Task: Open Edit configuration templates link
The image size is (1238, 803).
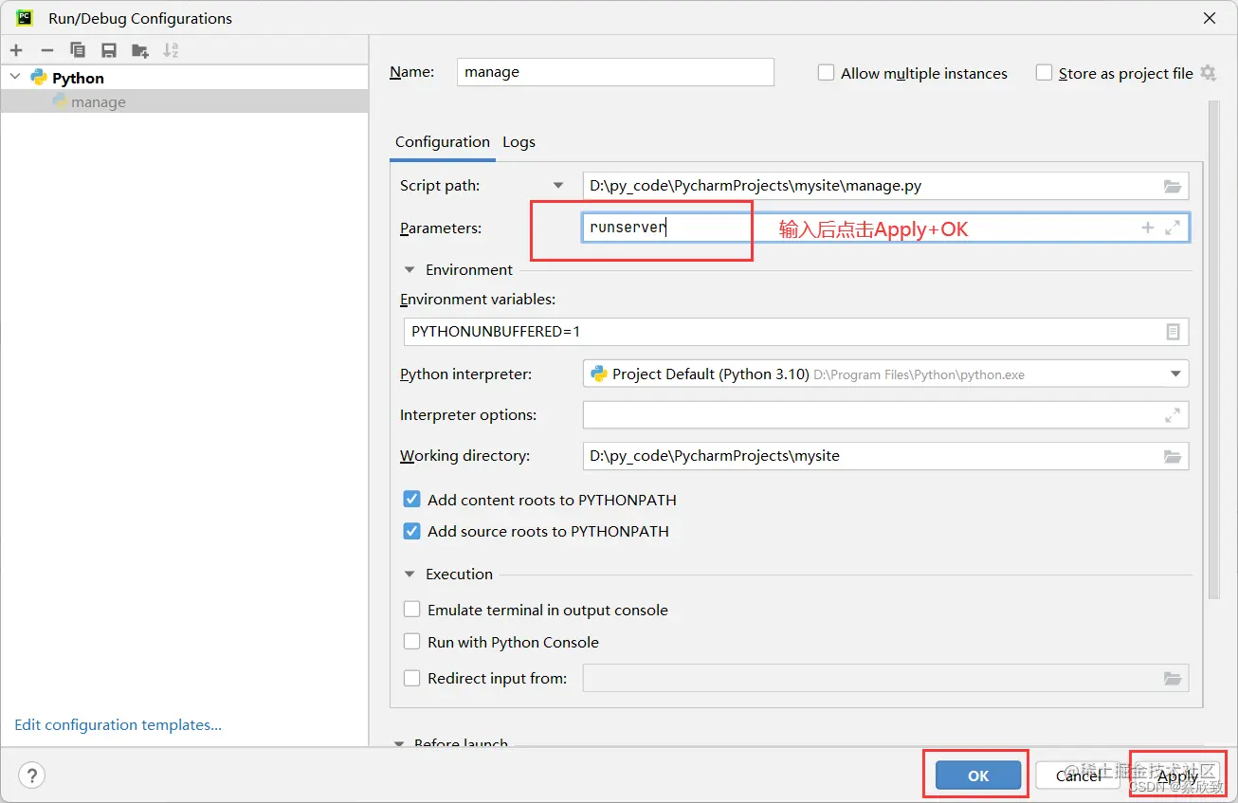Action: point(118,725)
